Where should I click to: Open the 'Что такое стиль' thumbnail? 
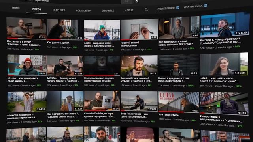[179, 102]
